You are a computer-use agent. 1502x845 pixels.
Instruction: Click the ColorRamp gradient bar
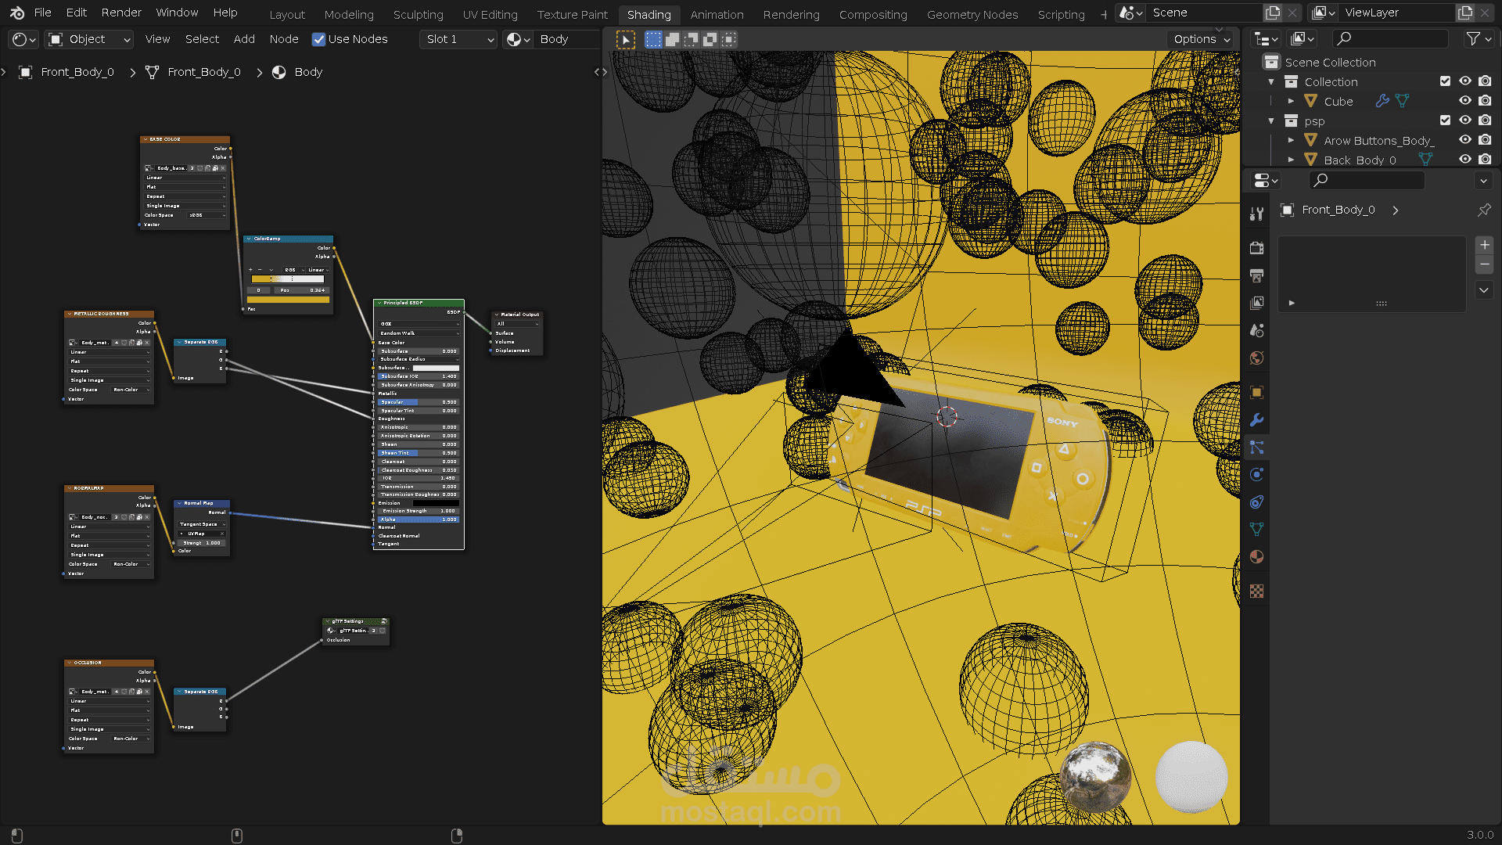287,279
